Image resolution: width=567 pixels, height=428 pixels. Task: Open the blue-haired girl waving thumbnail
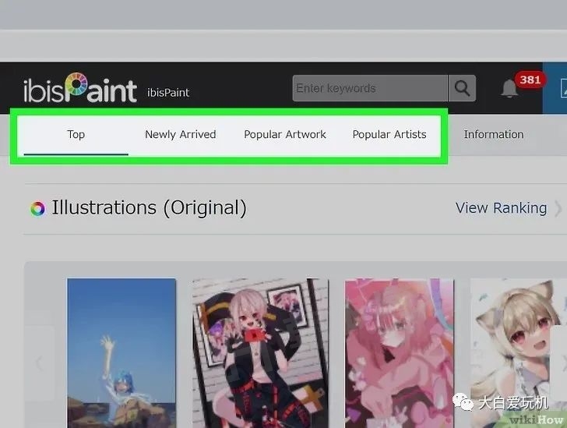click(121, 351)
